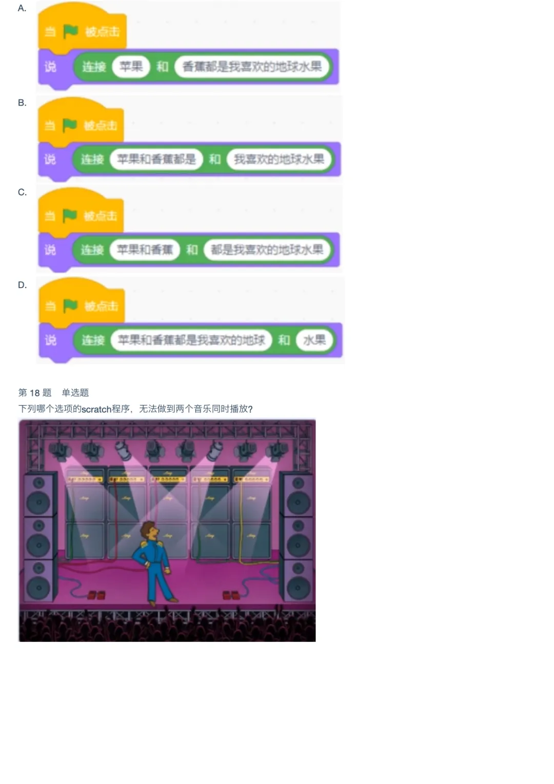Image resolution: width=554 pixels, height=784 pixels.
Task: Click the green flag in option C's hat block
Action: coord(70,216)
